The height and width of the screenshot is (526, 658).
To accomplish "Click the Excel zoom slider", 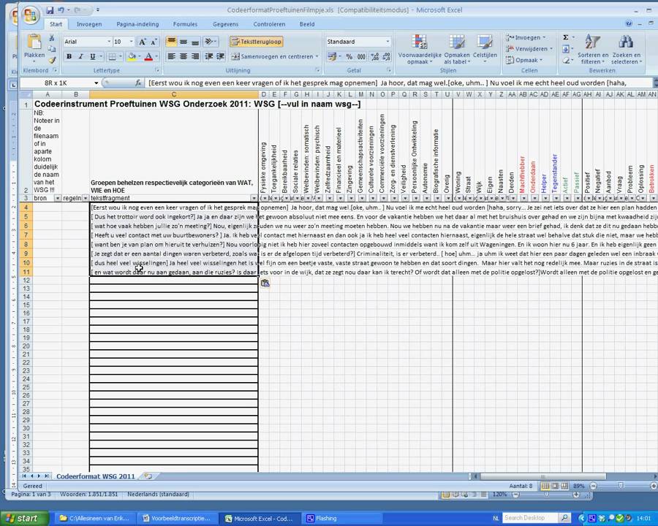I will [621, 486].
